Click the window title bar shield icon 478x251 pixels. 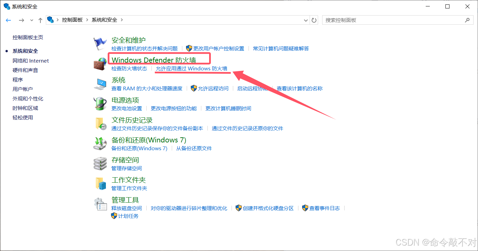(7, 6)
